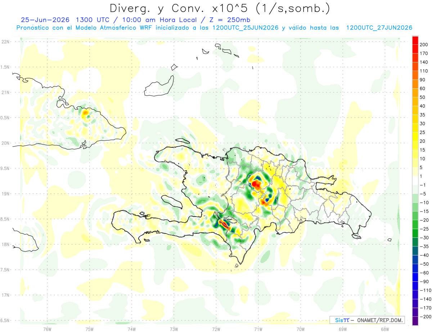Click the longitude label '73W'
The width and height of the screenshot is (432, 334).
(174, 329)
